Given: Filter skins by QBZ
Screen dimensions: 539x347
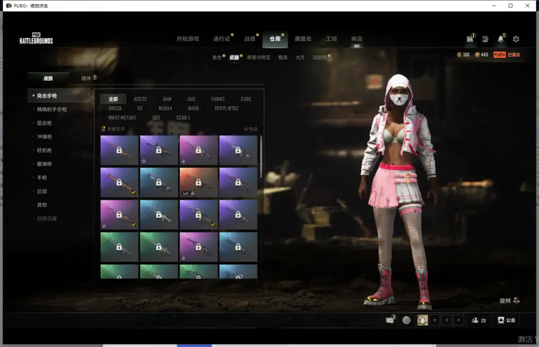Looking at the screenshot, I should coord(156,117).
